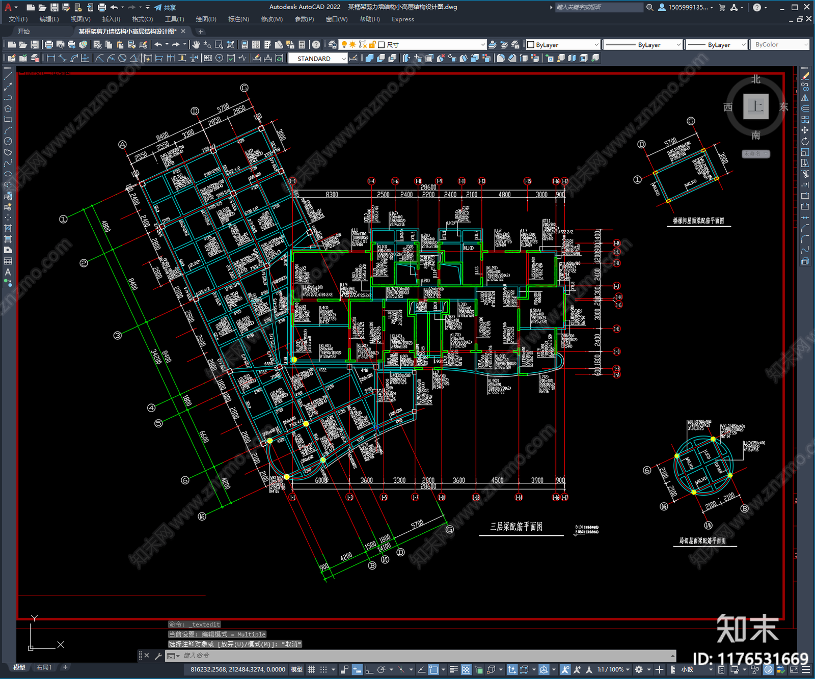Toggle Ortho mode in status bar
The image size is (815, 679).
(369, 669)
